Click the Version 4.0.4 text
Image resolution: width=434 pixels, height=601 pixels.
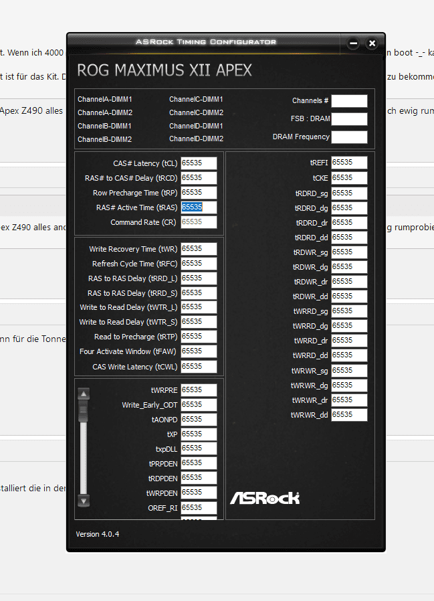pyautogui.click(x=97, y=534)
